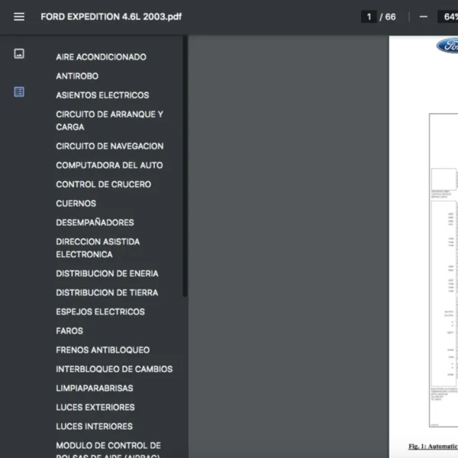Open the LIMPIAPARABRISAS outline entry
This screenshot has height=458, width=458.
(x=94, y=388)
